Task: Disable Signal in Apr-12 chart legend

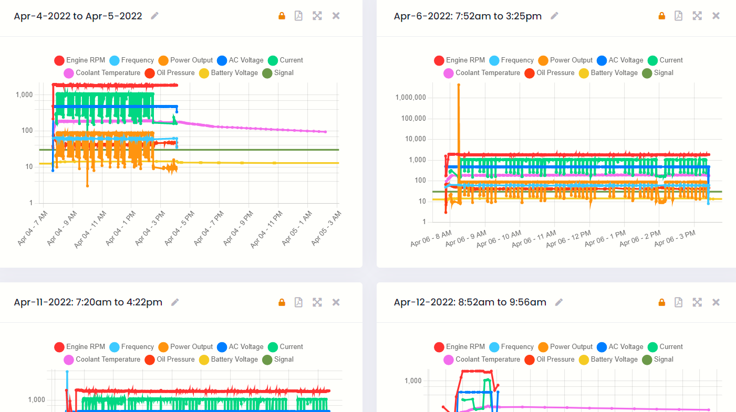Action: (x=658, y=360)
